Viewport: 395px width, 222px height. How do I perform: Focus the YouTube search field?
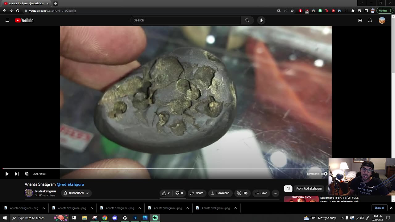186,20
